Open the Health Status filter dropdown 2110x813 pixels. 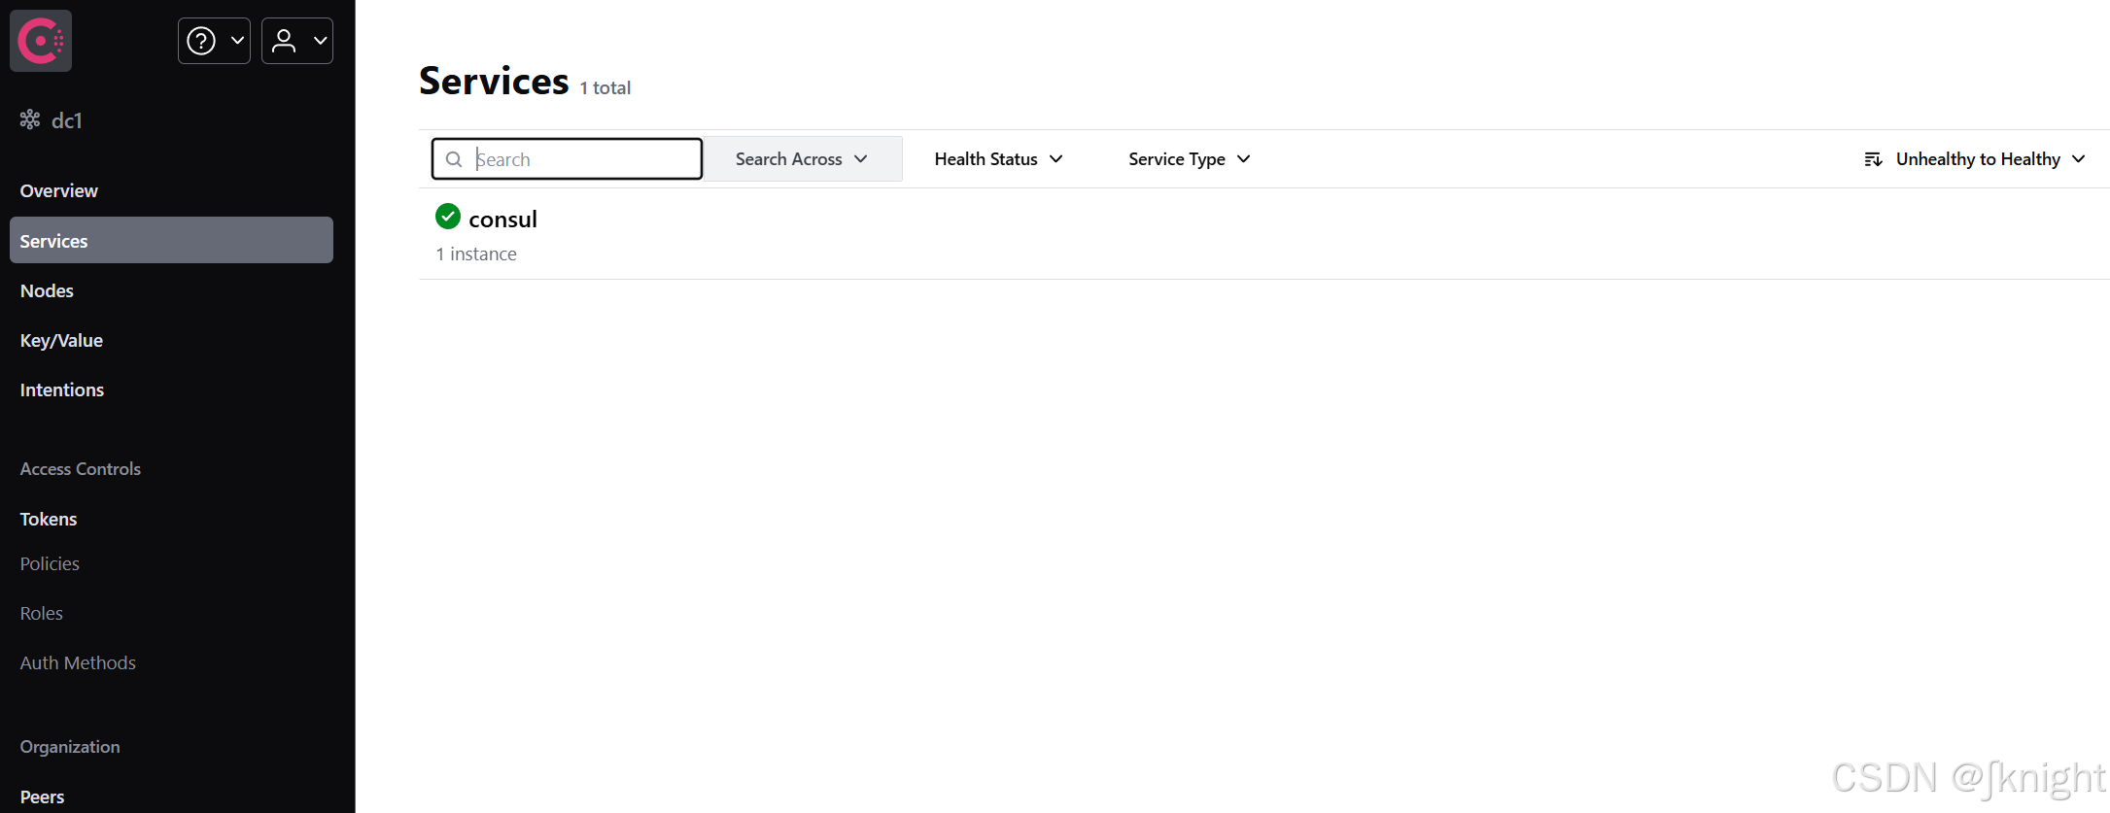998,158
